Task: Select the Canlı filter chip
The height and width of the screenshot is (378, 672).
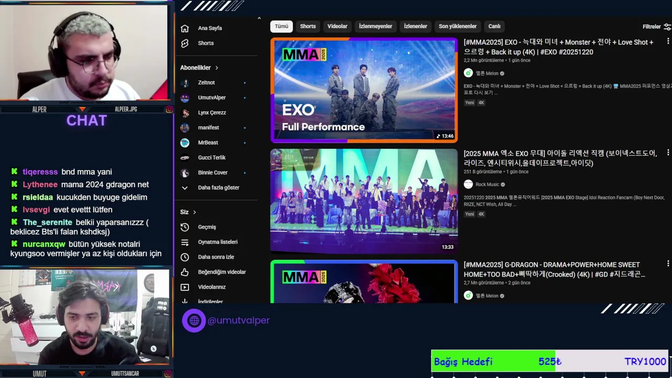Action: point(495,26)
